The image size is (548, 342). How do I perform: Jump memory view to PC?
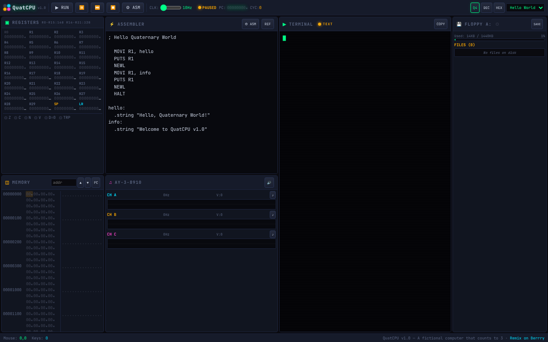tap(96, 183)
